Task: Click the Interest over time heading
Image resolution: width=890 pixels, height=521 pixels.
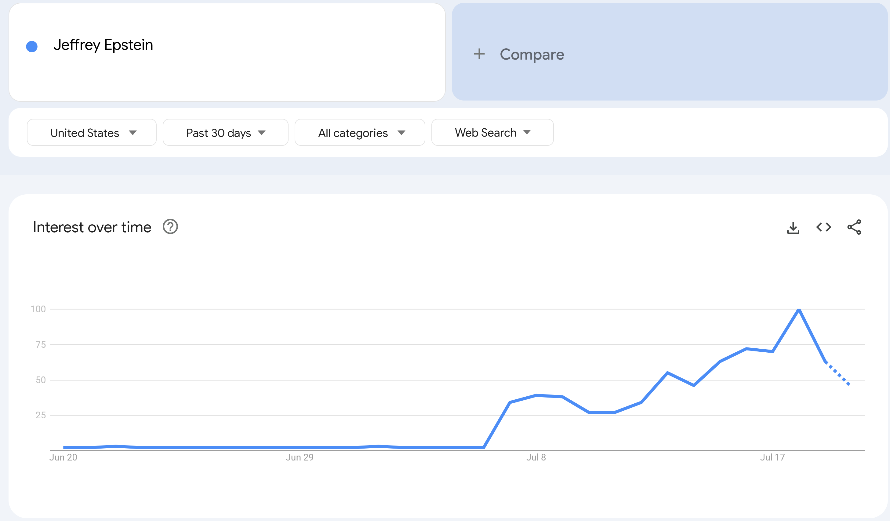Action: click(92, 227)
